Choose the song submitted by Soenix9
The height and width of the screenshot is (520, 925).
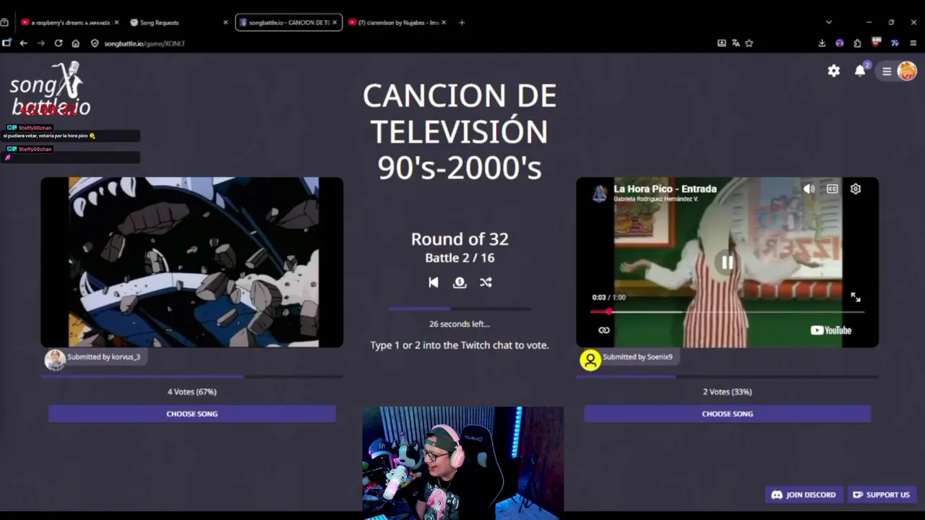click(728, 414)
